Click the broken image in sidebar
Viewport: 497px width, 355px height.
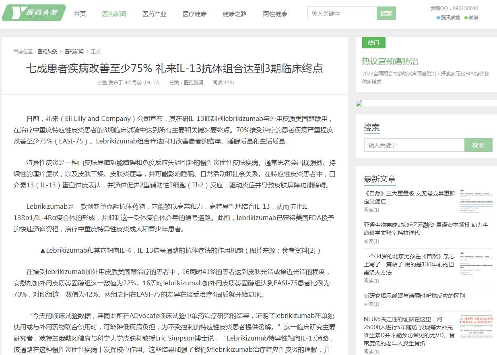[359, 103]
